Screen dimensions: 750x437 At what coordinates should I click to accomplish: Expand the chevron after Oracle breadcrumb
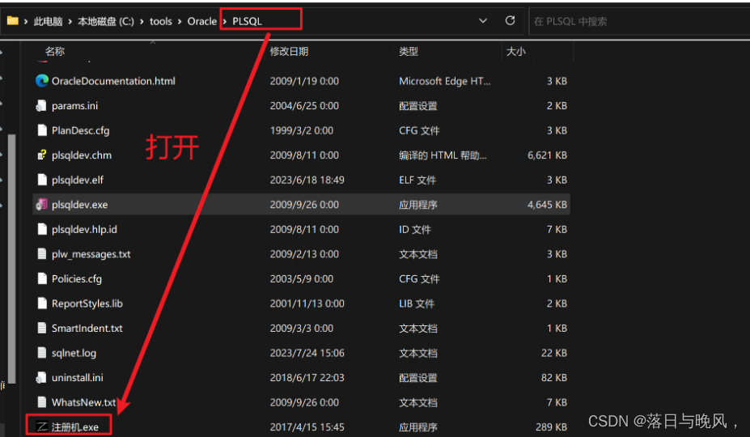click(x=225, y=22)
